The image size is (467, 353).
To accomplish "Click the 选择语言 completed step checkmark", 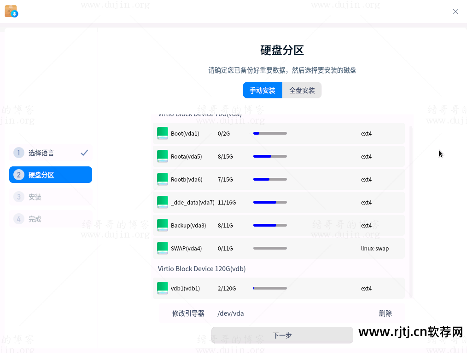I will [84, 153].
